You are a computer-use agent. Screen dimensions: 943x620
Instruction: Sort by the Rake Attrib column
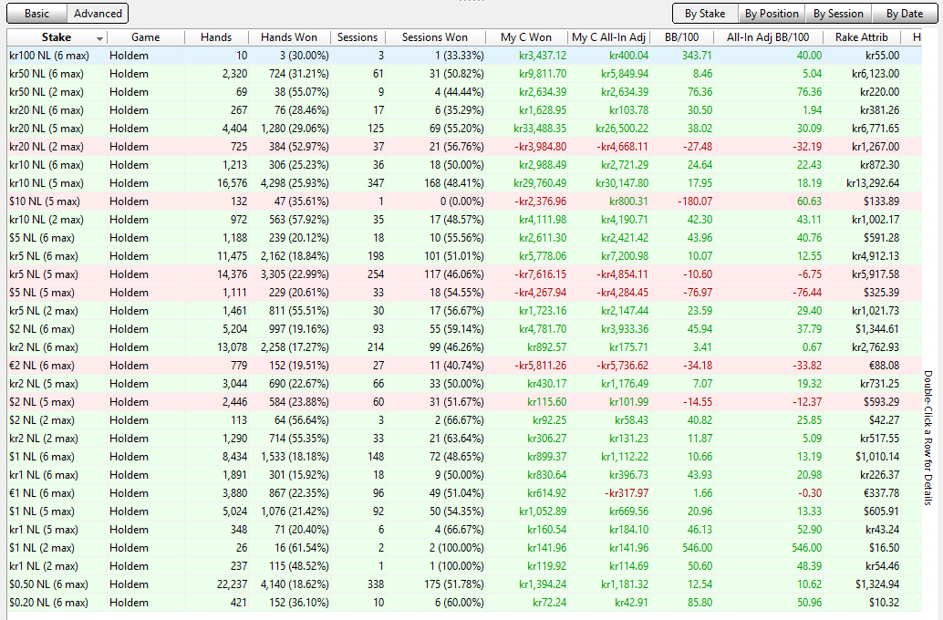click(x=861, y=37)
